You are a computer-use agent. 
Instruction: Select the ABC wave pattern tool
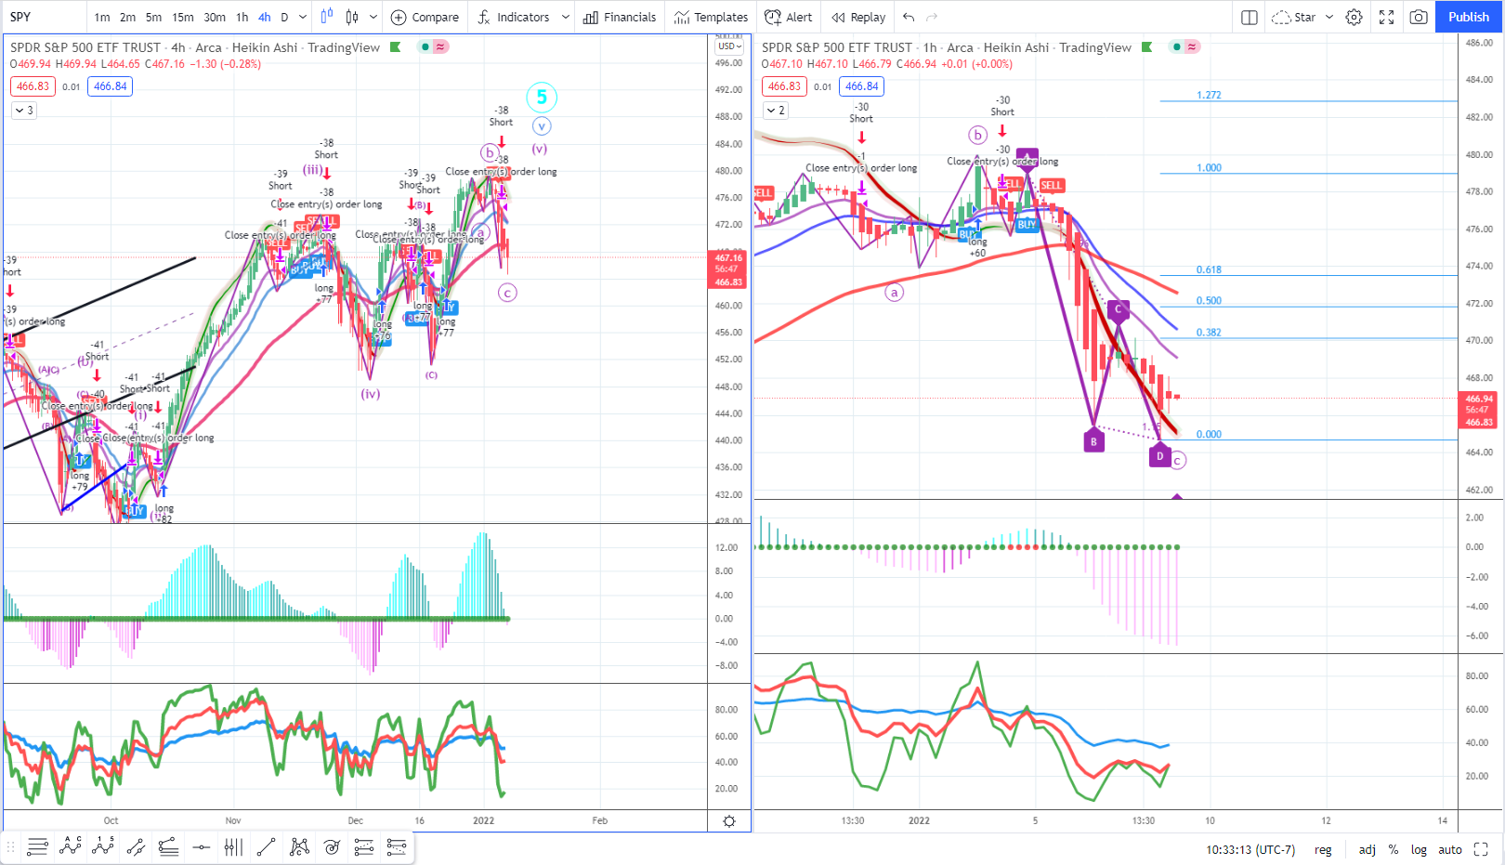[x=71, y=846]
